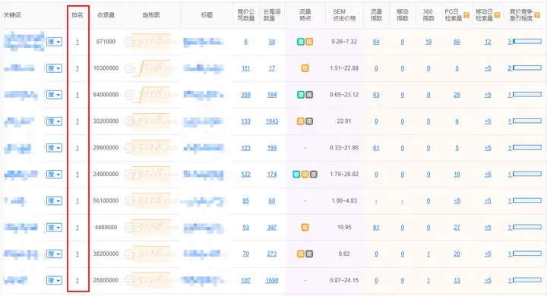
Task: Open bidding company count link 111
Action: (x=245, y=68)
